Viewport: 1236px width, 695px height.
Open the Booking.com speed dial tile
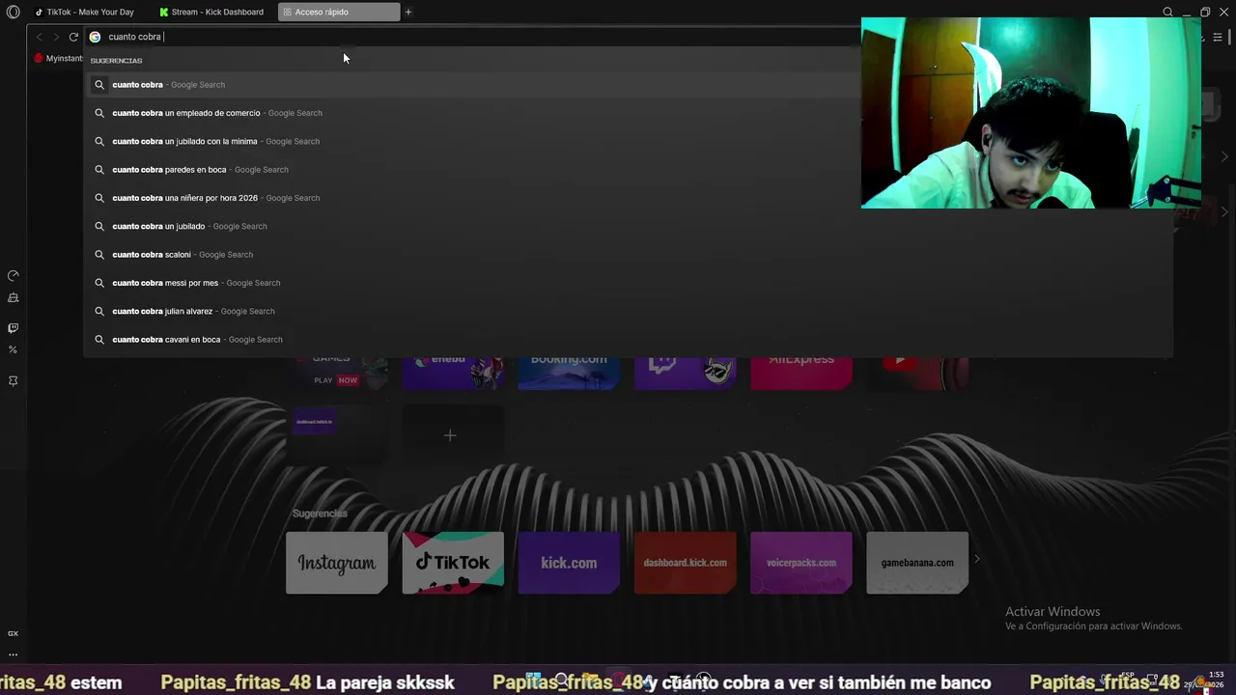click(569, 373)
